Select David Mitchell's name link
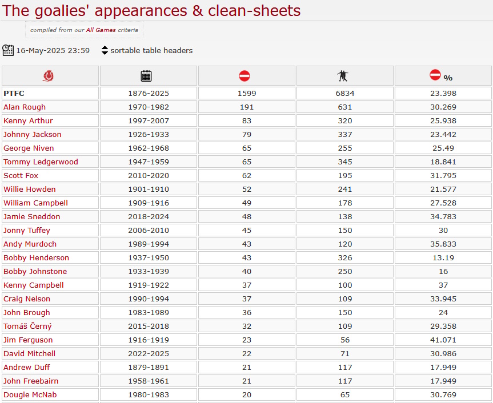The image size is (493, 403). pos(29,354)
